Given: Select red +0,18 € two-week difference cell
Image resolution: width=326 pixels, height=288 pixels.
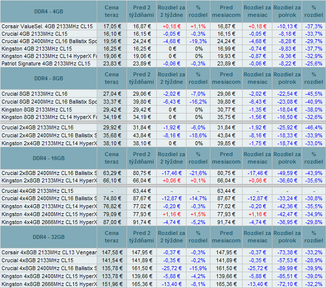Looking at the screenshot, I should [172, 26].
